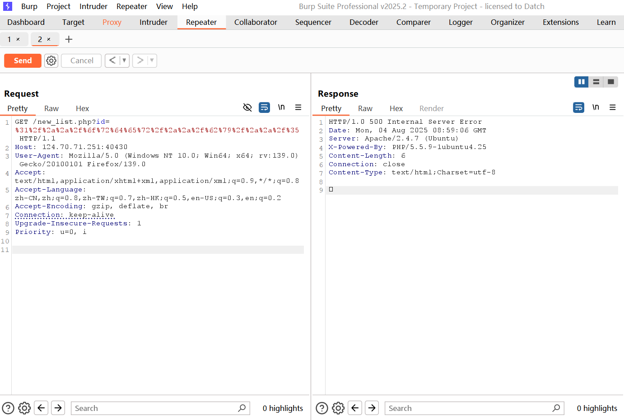This screenshot has width=624, height=420.
Task: Show Request in Hex view
Action: pos(82,108)
